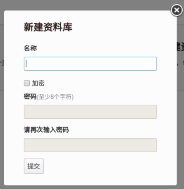Submit the form with 提交 button
The height and width of the screenshot is (189, 184).
point(34,166)
